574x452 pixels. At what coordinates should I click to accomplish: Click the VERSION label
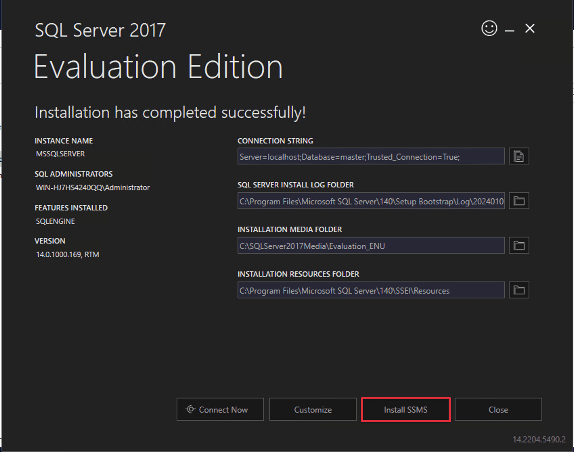[50, 241]
